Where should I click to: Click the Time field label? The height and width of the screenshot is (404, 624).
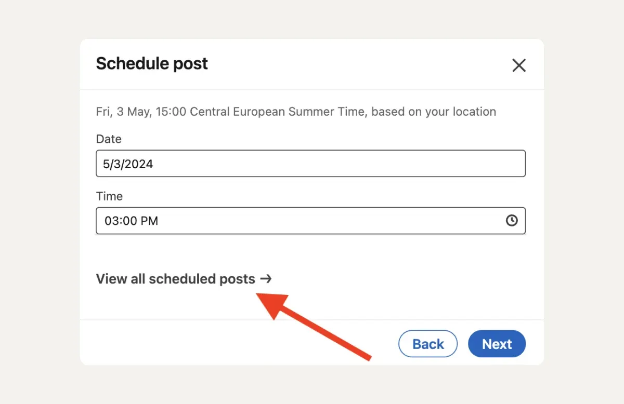pos(109,196)
